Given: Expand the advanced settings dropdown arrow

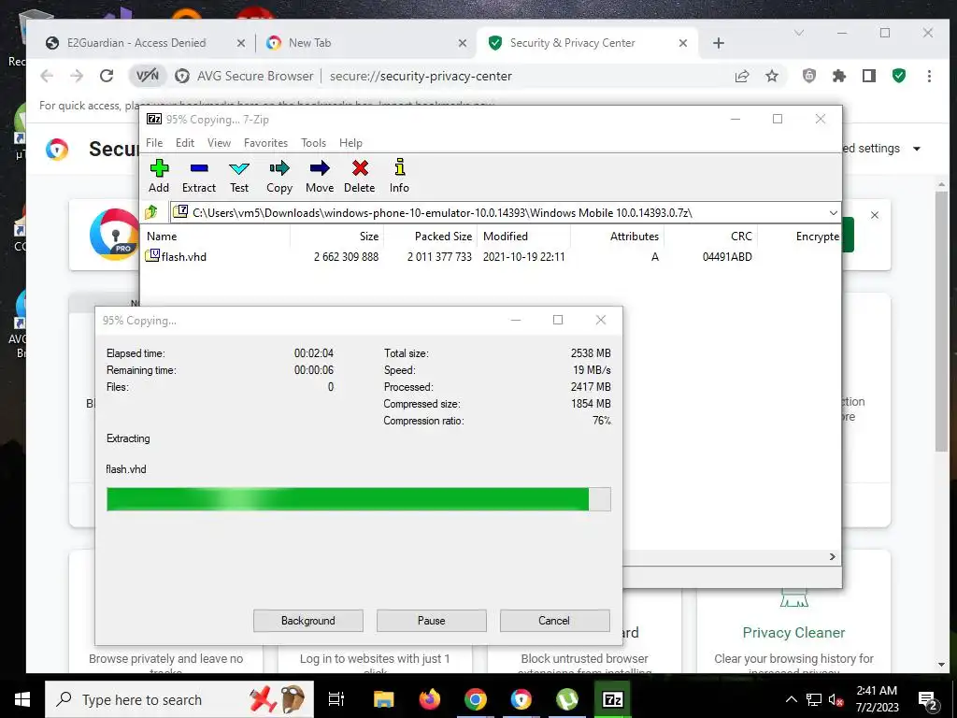Looking at the screenshot, I should (x=917, y=149).
